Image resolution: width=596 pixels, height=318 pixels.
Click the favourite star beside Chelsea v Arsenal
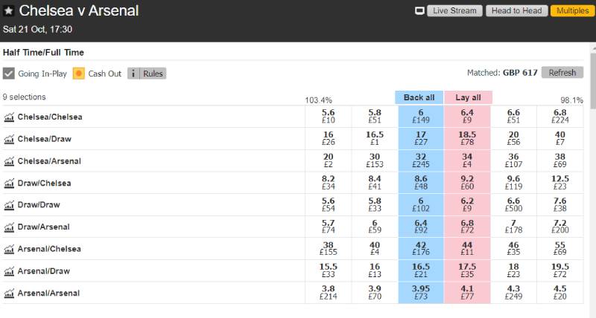pyautogui.click(x=8, y=11)
